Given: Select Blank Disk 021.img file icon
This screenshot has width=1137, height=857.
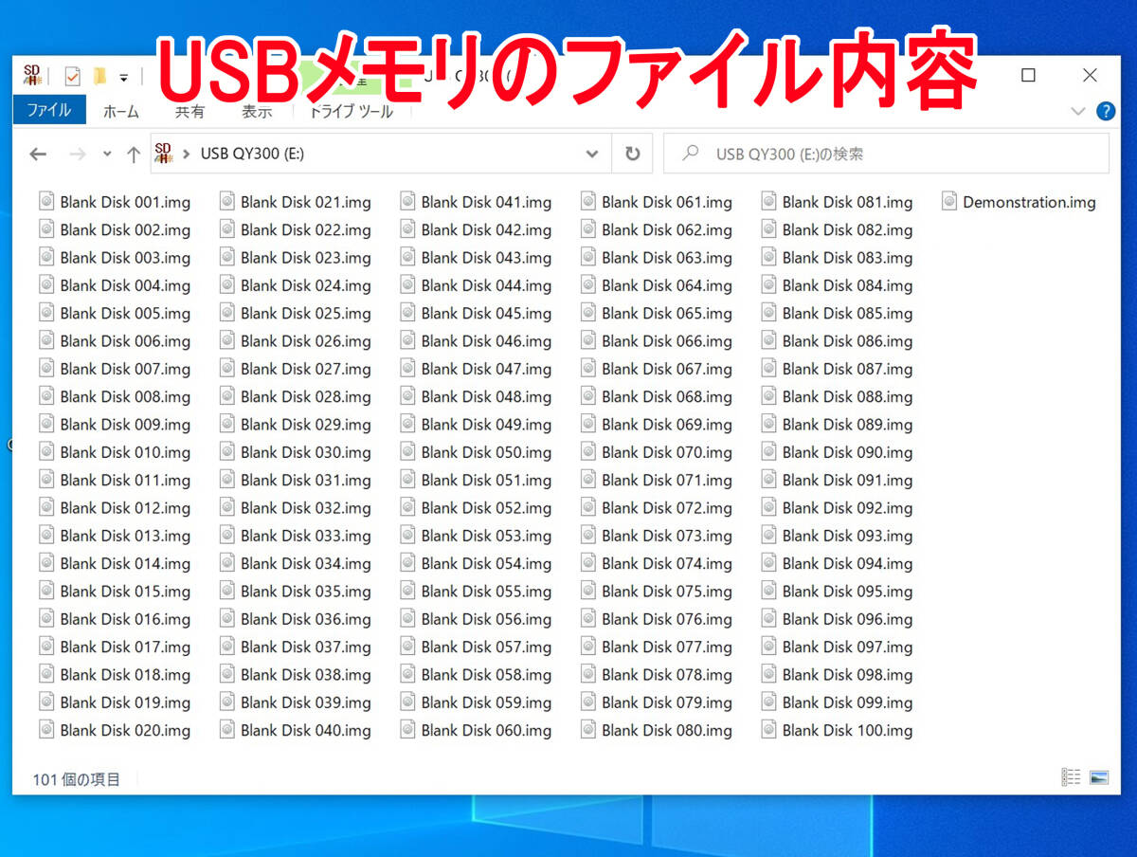Looking at the screenshot, I should [227, 201].
